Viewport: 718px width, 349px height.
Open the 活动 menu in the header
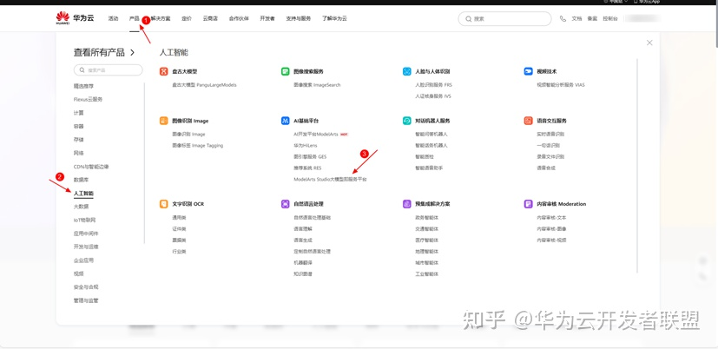(x=113, y=19)
